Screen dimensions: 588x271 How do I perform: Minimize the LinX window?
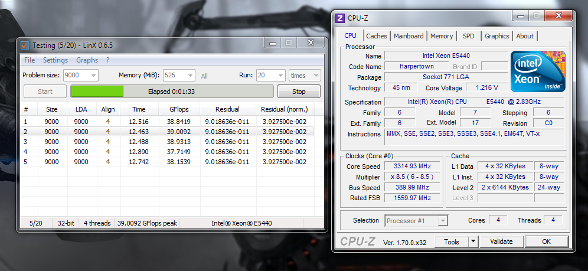(x=273, y=43)
